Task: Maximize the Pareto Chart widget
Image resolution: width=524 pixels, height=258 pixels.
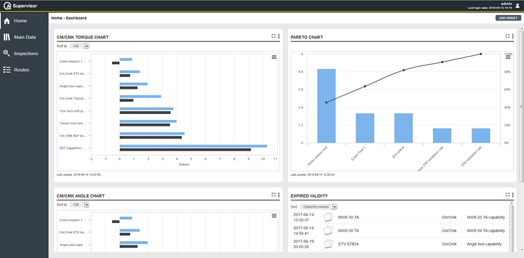Action: tap(507, 36)
